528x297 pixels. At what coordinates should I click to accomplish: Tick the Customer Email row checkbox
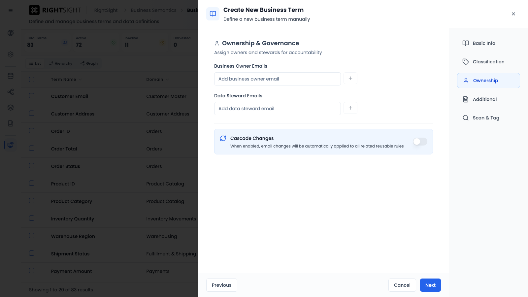click(x=32, y=96)
